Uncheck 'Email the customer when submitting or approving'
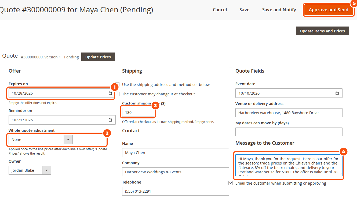This screenshot has width=357, height=202. (231, 183)
